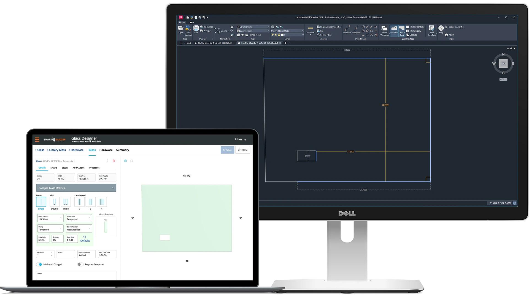Click the Measure tool icon
Image resolution: width=529 pixels, height=297 pixels.
coord(310,28)
